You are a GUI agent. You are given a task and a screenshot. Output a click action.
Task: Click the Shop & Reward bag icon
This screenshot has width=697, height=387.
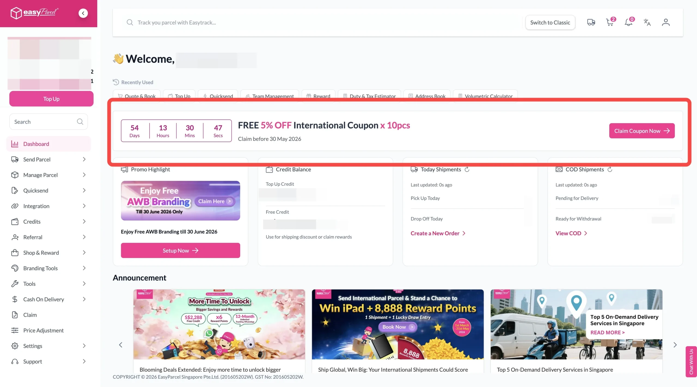pyautogui.click(x=15, y=253)
